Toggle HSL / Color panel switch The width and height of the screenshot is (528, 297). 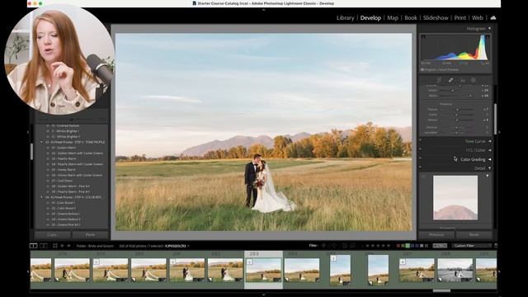[x=421, y=149]
